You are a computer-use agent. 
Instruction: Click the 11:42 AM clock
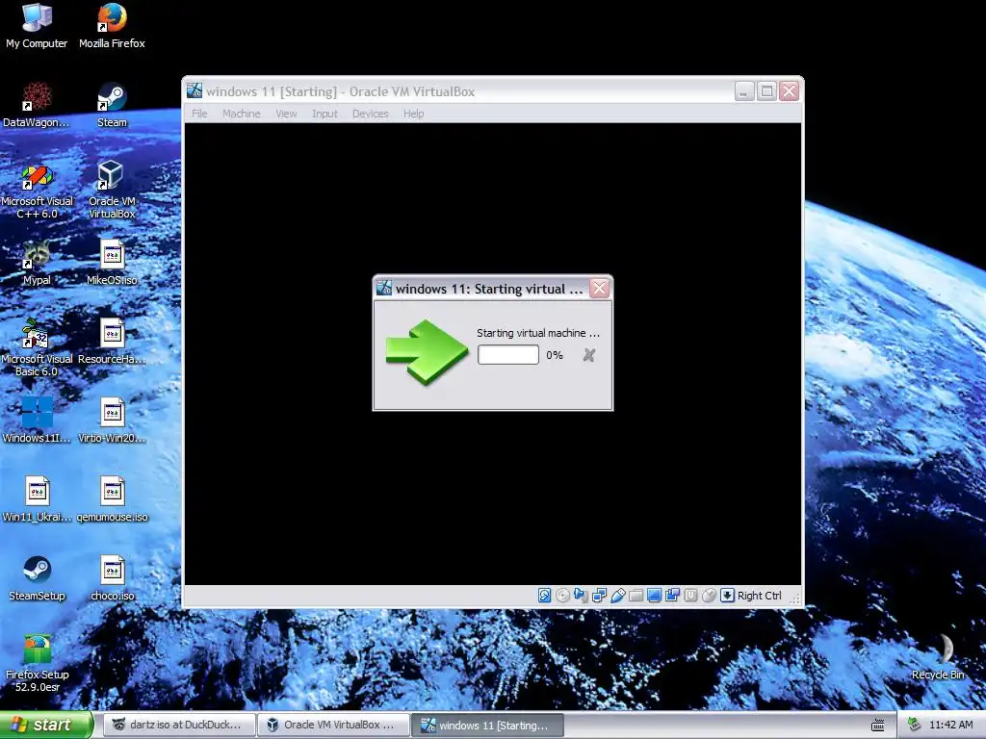(x=950, y=726)
